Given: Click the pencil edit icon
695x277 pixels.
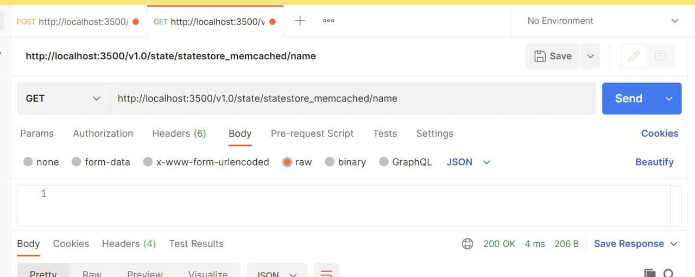Looking at the screenshot, I should [634, 56].
